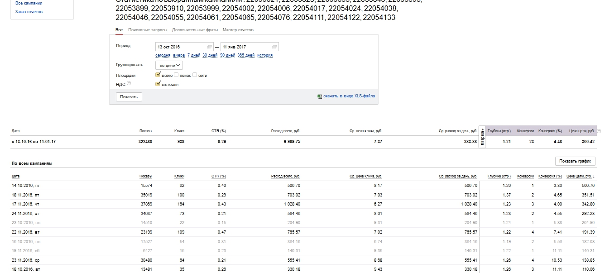Sort table by Цена цели, руб. column

[579, 176]
